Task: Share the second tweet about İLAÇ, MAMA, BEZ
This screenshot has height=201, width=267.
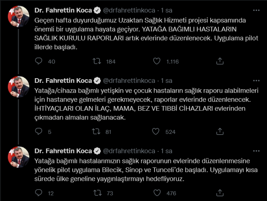Action: pyautogui.click(x=220, y=131)
